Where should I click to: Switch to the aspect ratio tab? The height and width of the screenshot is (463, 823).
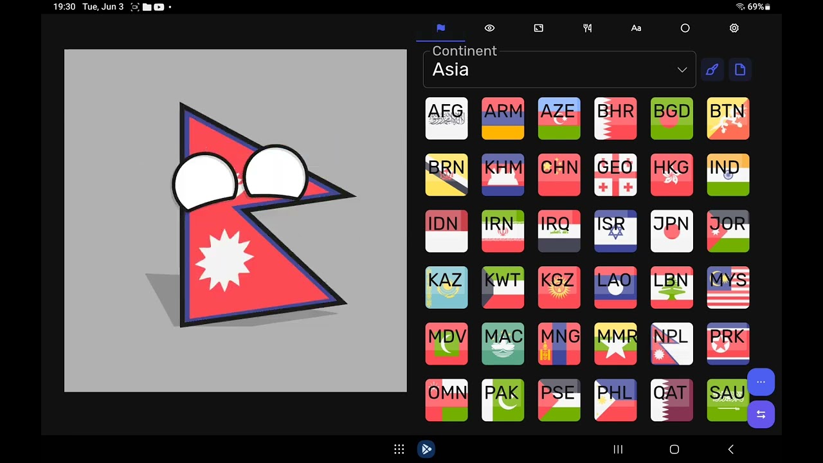click(538, 28)
